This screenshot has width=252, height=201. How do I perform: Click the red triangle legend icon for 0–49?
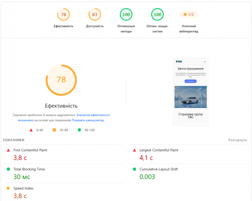click(31, 130)
